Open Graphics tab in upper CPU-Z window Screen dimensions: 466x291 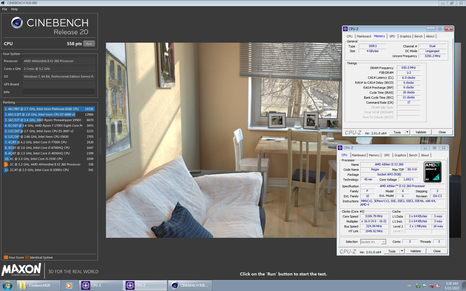(405, 36)
